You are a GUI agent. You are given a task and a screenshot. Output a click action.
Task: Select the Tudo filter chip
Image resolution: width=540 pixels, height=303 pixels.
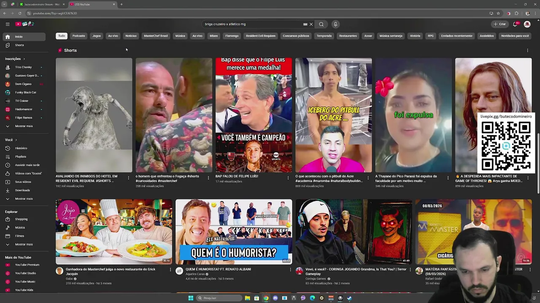[62, 36]
